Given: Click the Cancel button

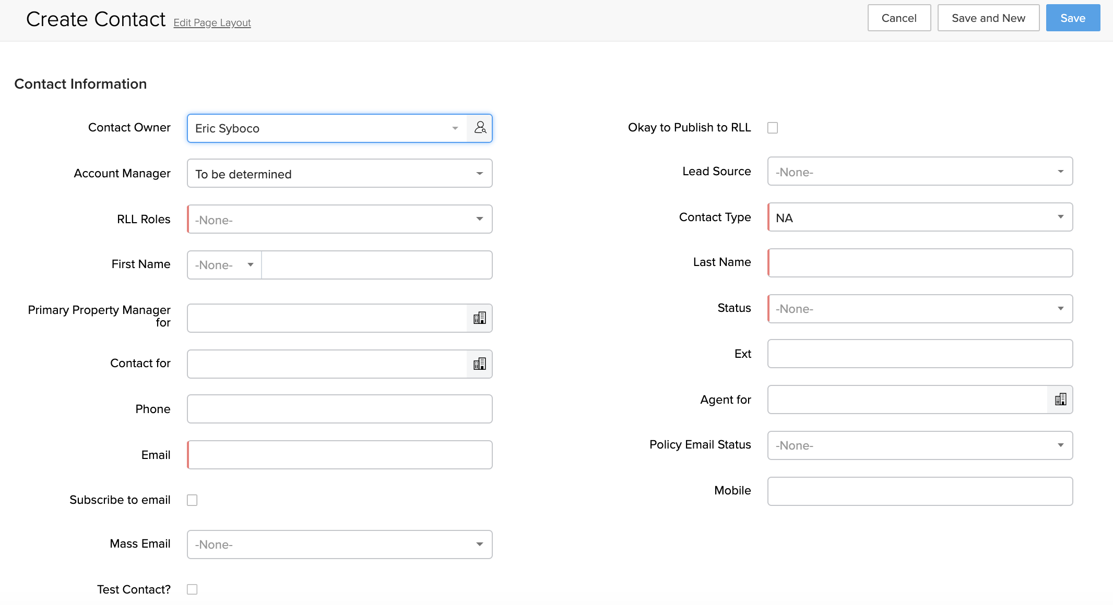Looking at the screenshot, I should tap(899, 18).
